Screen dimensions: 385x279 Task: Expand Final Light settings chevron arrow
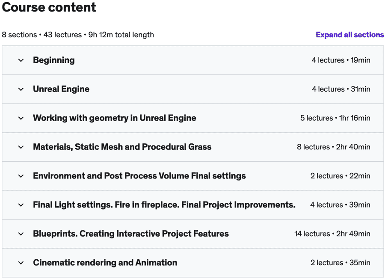[x=21, y=205]
